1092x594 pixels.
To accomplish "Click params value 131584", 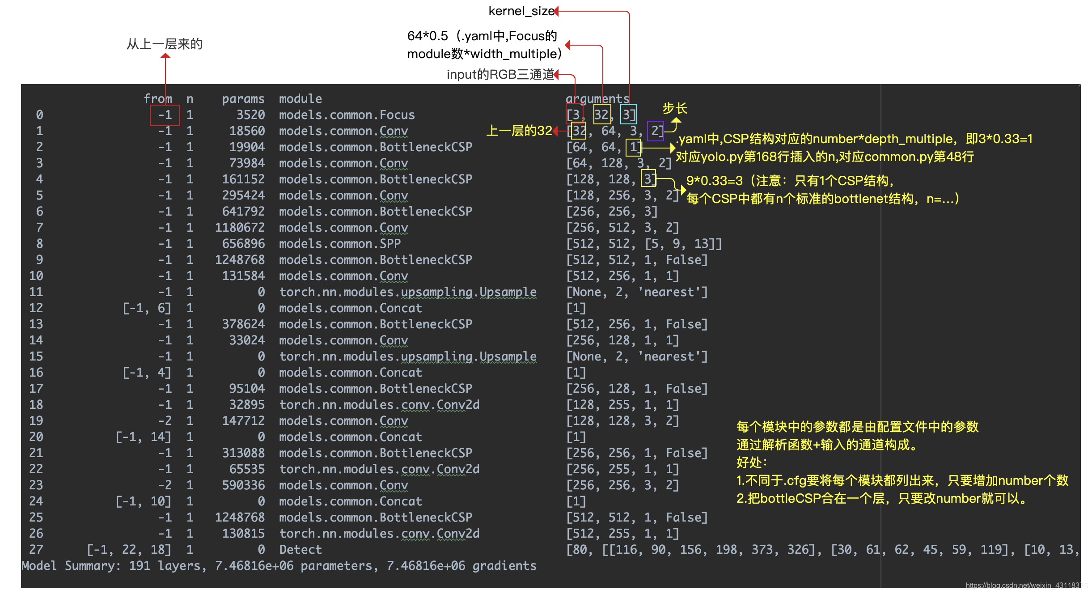I will [243, 276].
